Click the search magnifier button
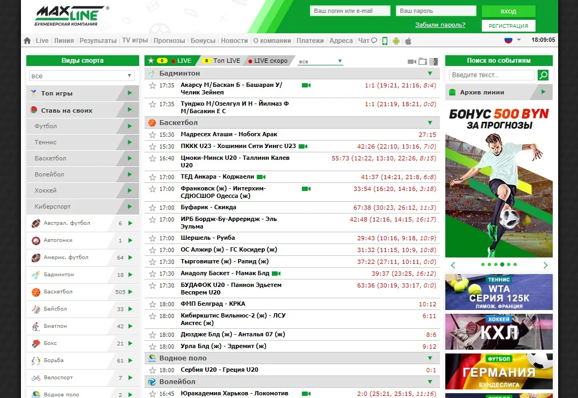Viewport: 578px width, 398px height. [543, 75]
